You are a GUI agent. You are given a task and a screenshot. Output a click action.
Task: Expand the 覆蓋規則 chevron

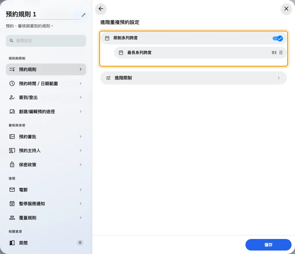(x=81, y=218)
